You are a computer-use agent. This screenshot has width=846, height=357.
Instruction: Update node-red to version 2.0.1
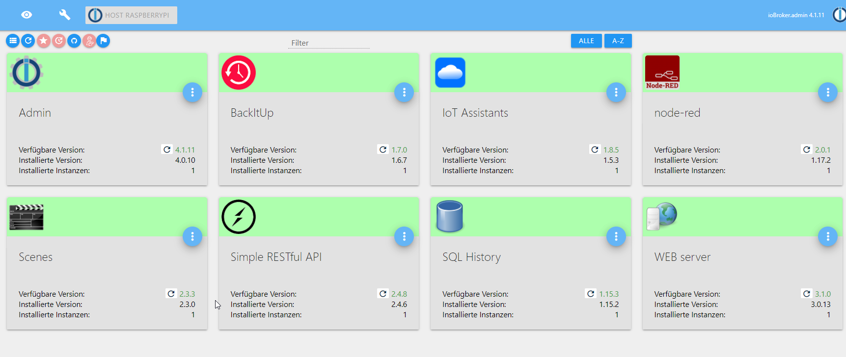tap(807, 150)
